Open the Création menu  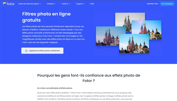coord(51,4)
